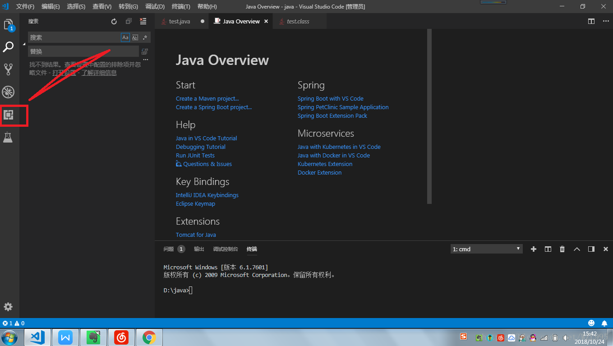Open Java in VS Code Tutorial link
The width and height of the screenshot is (613, 346).
pyautogui.click(x=206, y=138)
